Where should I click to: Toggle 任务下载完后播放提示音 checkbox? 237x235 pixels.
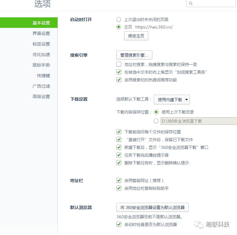pyautogui.click(x=119, y=155)
